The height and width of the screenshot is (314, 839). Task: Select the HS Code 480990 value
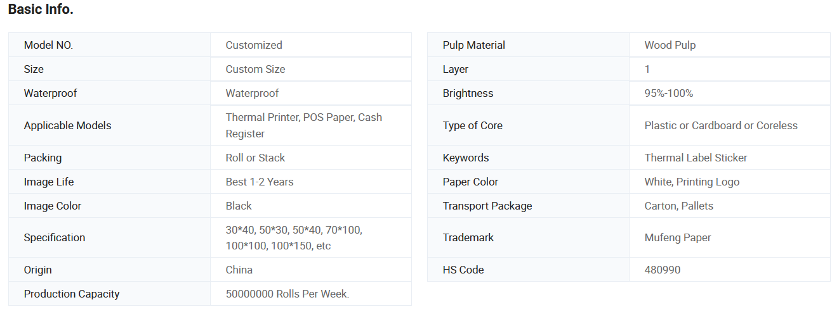tap(663, 270)
